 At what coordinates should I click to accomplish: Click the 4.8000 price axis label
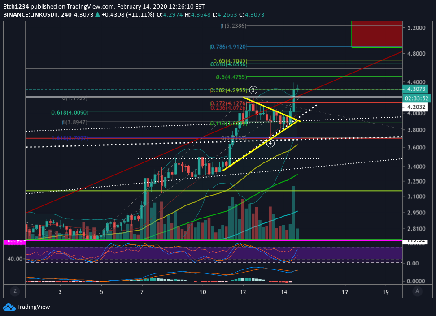point(416,54)
